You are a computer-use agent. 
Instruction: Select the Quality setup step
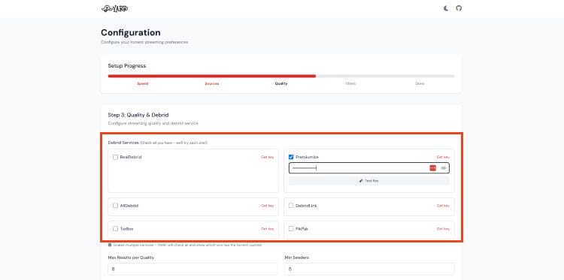(x=281, y=83)
